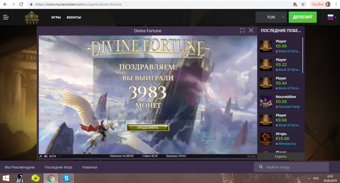Screen dimensions: 340x183
Task: Go forward in the browser
Action: click(13, 4)
